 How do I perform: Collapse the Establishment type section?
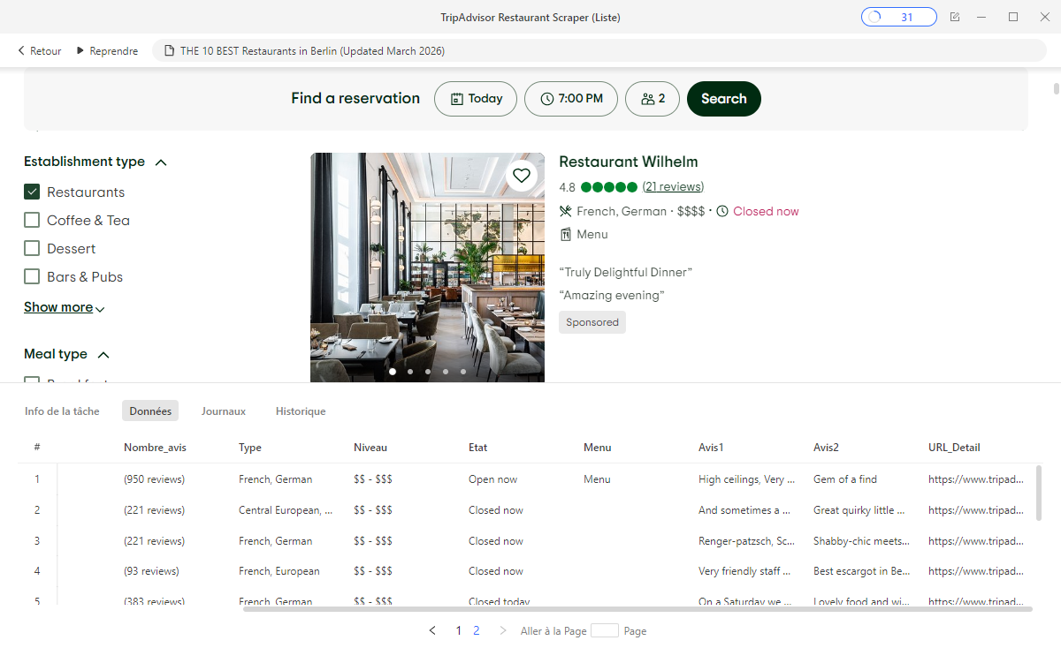click(x=160, y=162)
